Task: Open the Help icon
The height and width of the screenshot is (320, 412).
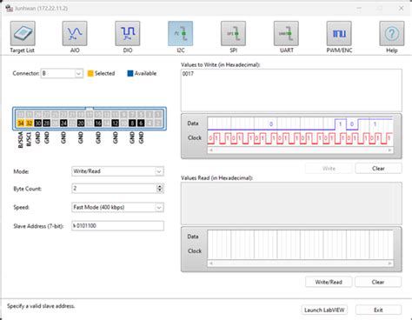Action: (392, 34)
